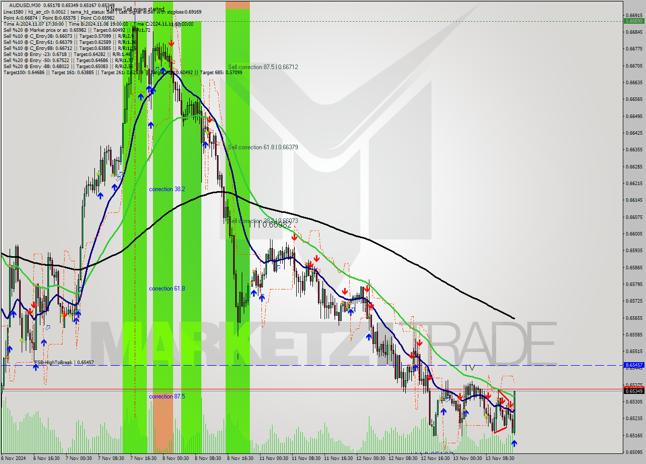Click the '6 Nov 16:30' time label
The image size is (646, 464).
coord(45,458)
